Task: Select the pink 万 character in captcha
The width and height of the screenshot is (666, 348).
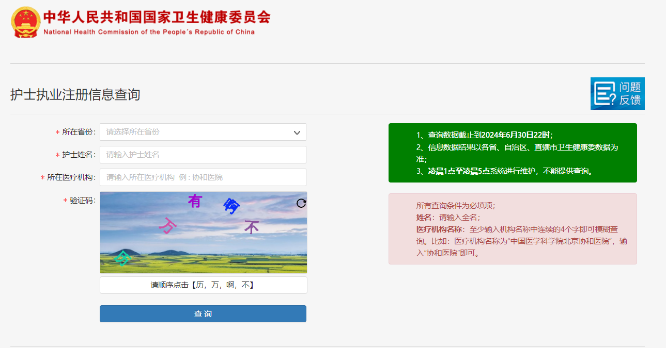Action: click(168, 225)
